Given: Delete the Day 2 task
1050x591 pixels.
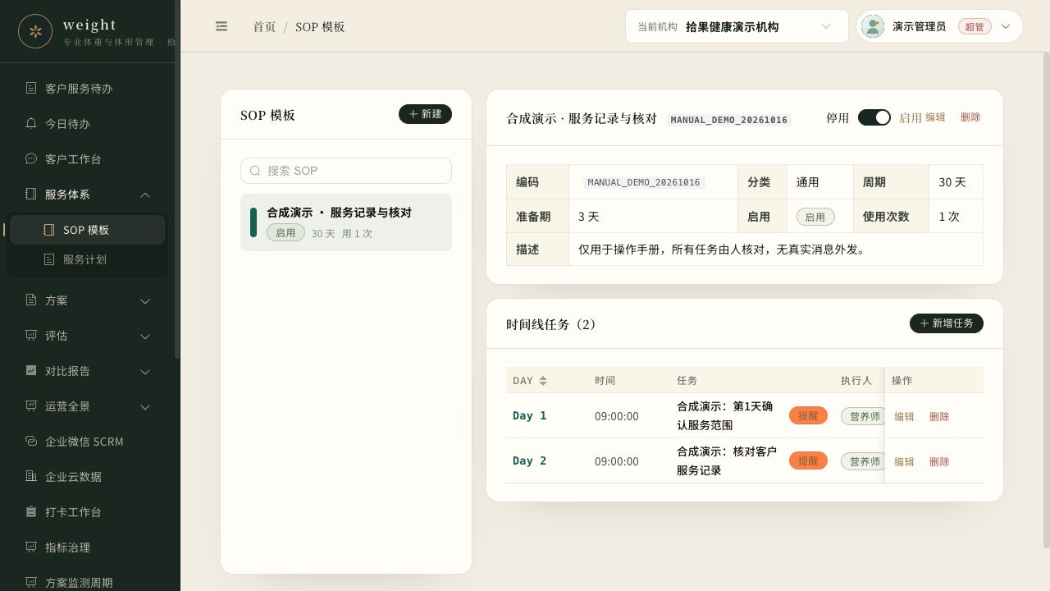Looking at the screenshot, I should pyautogui.click(x=939, y=461).
